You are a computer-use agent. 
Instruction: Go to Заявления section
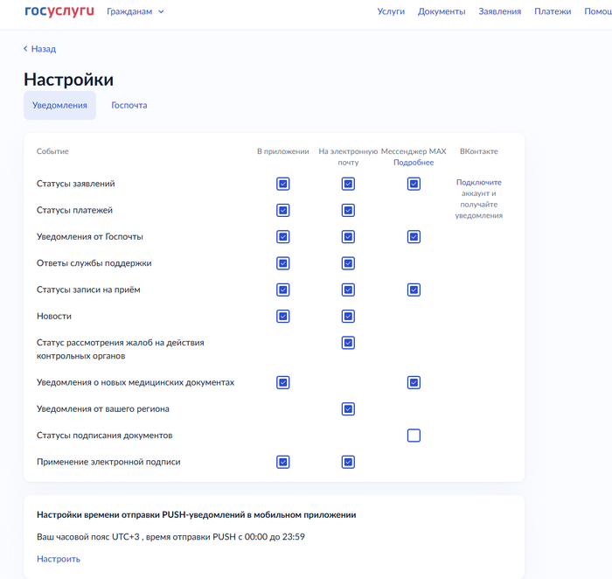click(x=499, y=11)
